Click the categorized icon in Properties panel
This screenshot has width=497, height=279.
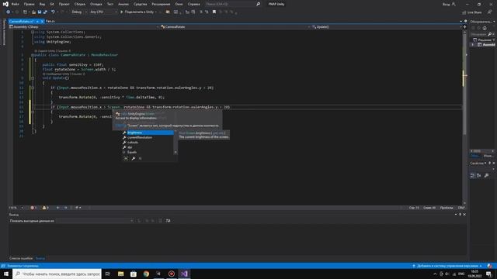[x=472, y=176]
